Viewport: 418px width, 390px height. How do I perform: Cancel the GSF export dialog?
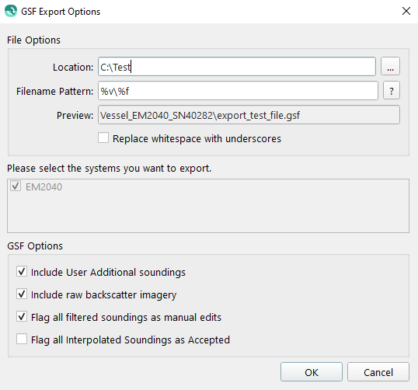378,372
